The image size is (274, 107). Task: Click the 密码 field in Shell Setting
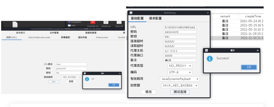(180, 32)
